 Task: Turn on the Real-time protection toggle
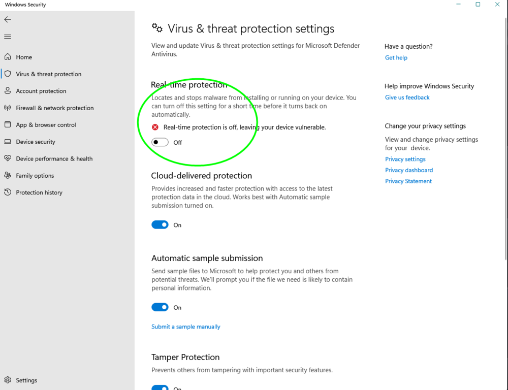click(x=160, y=142)
